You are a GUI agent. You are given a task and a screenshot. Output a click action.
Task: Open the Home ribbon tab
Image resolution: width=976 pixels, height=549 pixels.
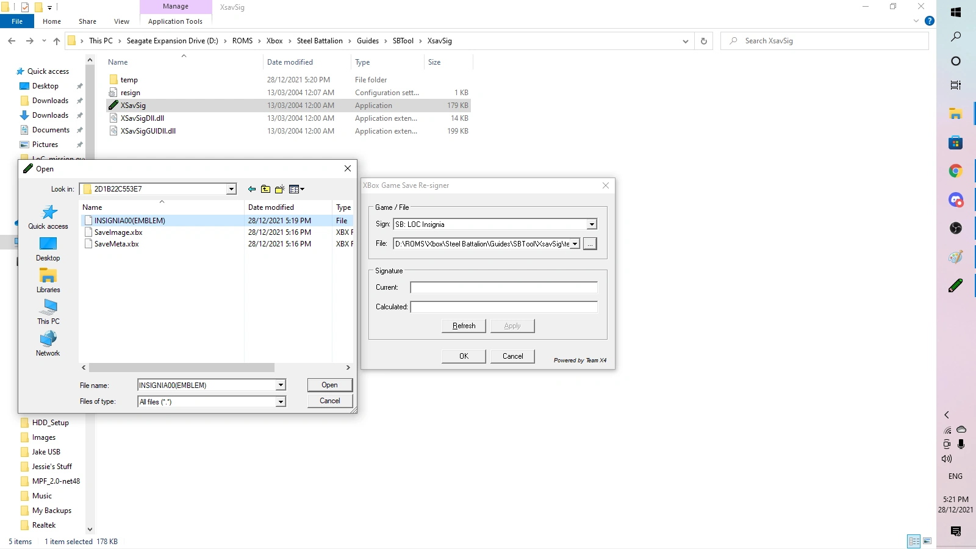coord(52,21)
